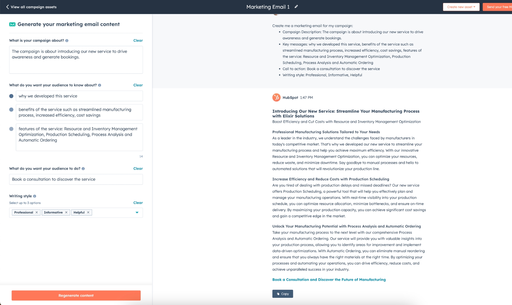512x305 pixels.
Task: Click the 'Boost Efficiency and Cut Costs' subtitle line
Action: point(347,122)
